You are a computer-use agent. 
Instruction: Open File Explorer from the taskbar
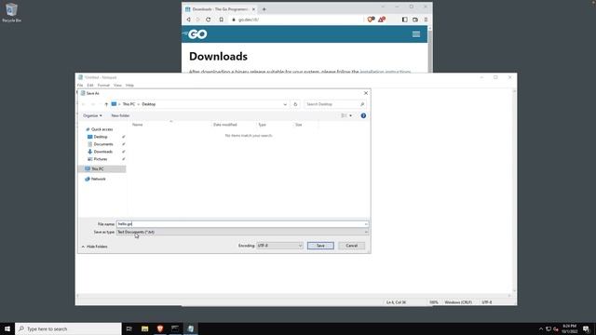(145, 328)
